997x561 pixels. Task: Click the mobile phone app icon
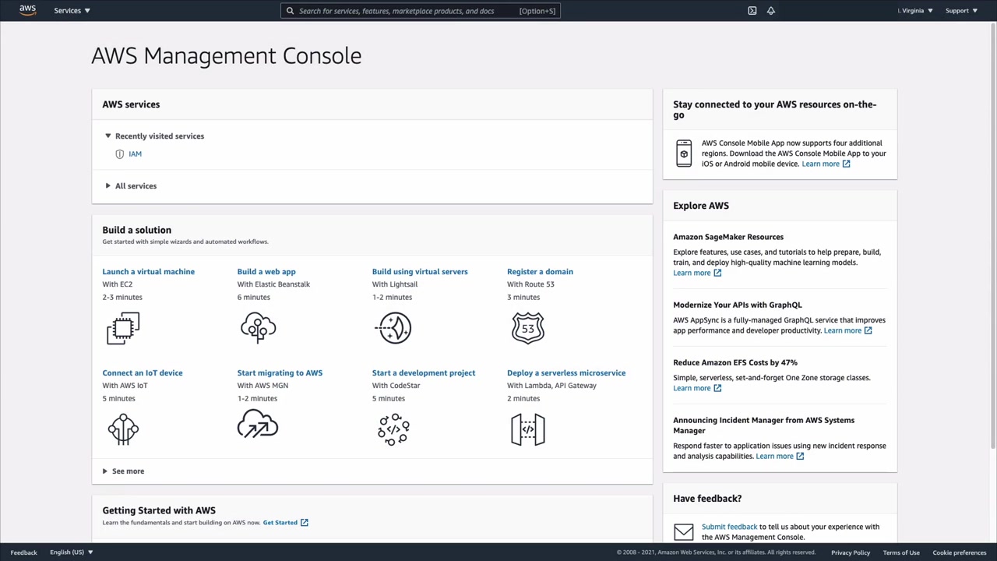[684, 153]
